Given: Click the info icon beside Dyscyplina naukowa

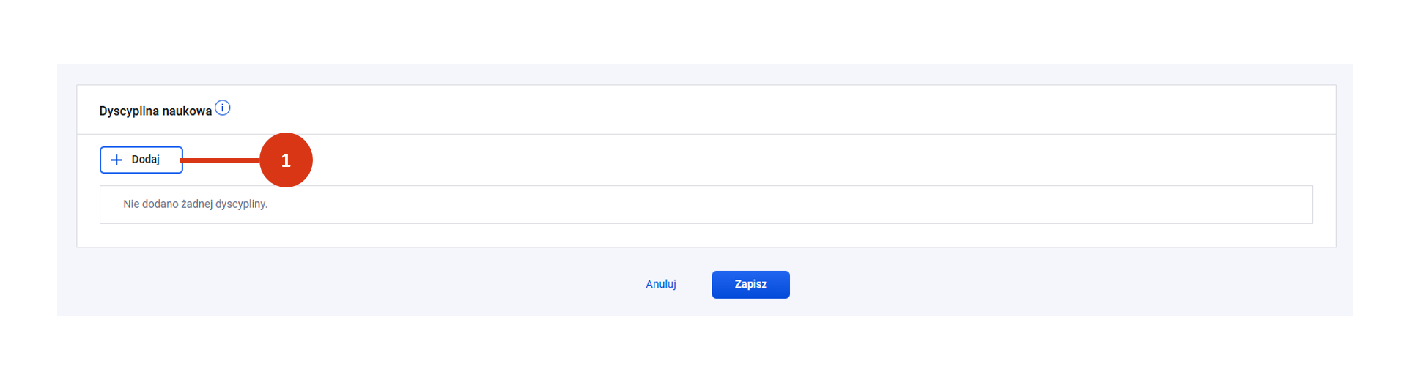Looking at the screenshot, I should 223,108.
